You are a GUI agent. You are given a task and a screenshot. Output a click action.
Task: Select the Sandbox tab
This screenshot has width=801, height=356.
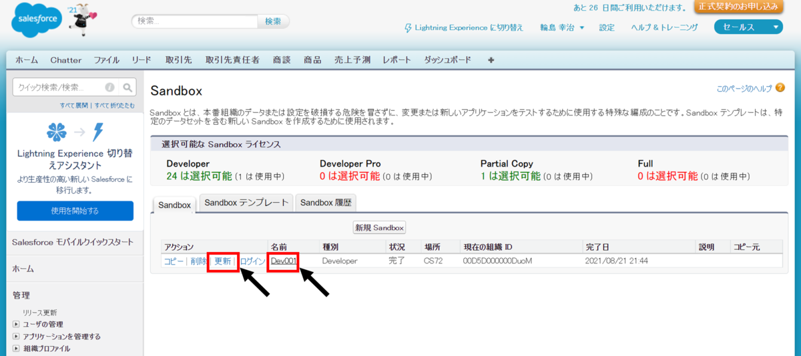pyautogui.click(x=175, y=205)
